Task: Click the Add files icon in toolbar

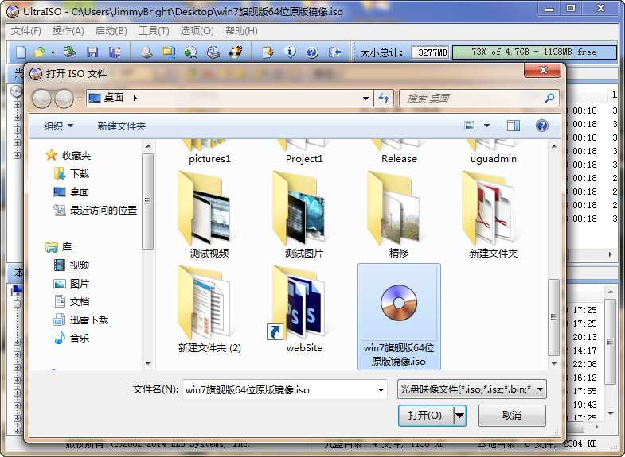Action: point(268,52)
